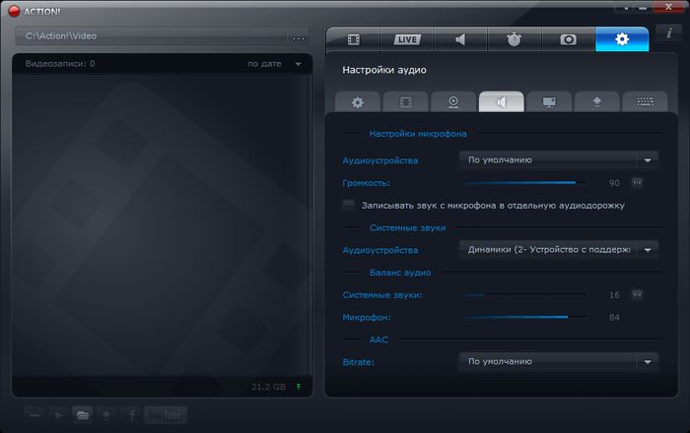Toggle the button beside system sounds 16

click(637, 294)
